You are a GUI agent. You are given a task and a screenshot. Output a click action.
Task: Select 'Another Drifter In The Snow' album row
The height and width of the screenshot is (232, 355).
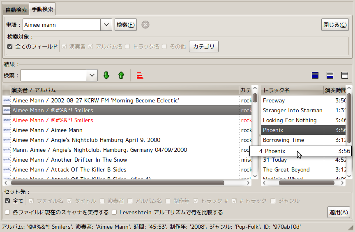(127, 160)
